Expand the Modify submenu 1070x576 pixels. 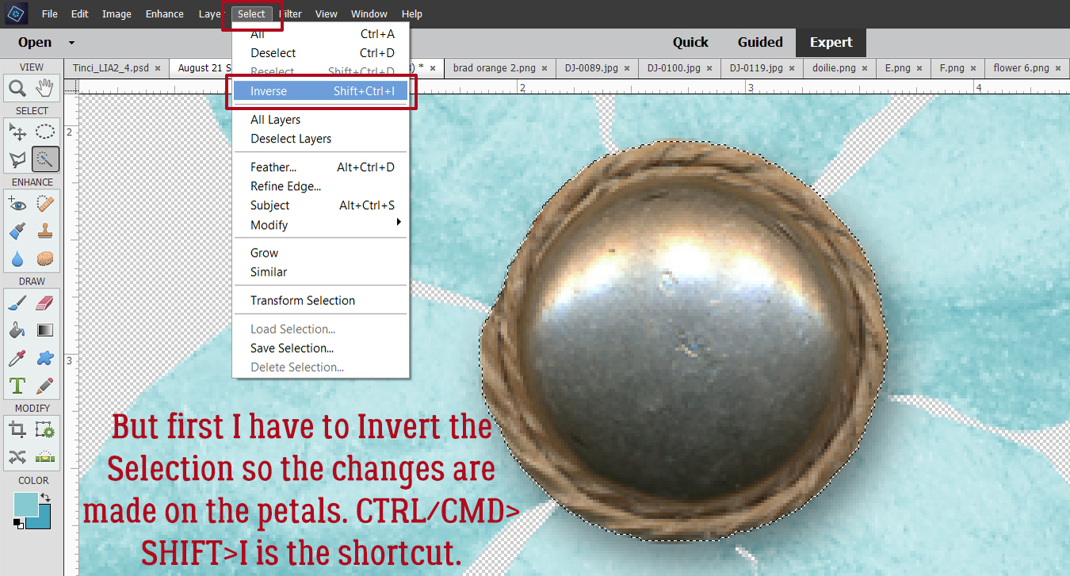(x=320, y=225)
